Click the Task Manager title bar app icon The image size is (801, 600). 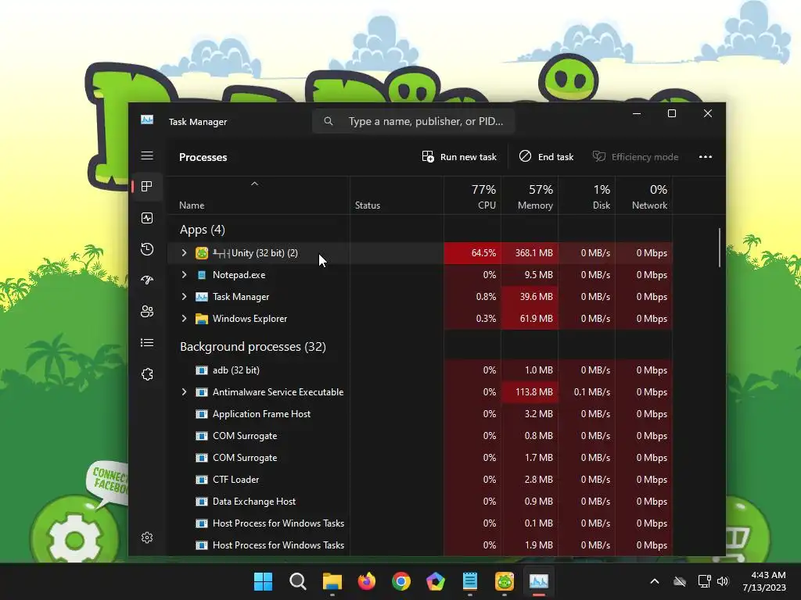point(147,120)
